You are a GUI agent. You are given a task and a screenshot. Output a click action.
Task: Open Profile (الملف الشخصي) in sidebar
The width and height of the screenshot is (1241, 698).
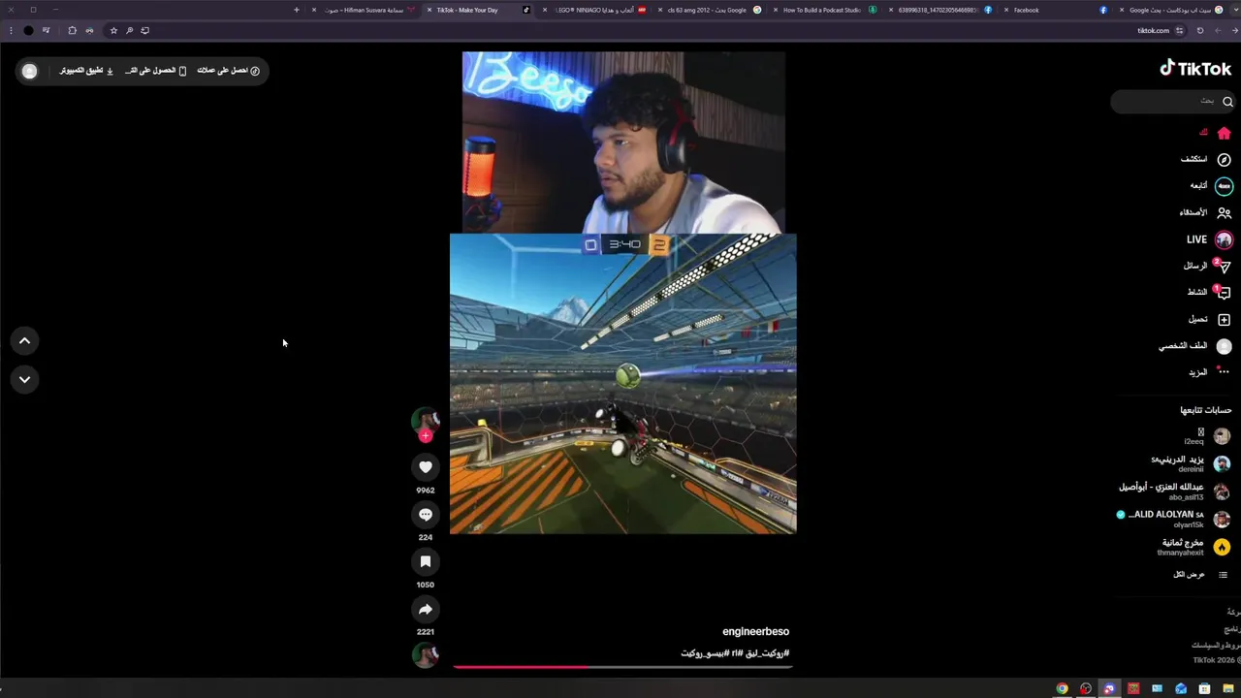pos(1195,346)
